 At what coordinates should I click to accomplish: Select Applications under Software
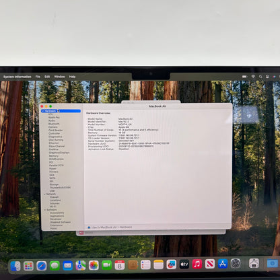click(57, 216)
